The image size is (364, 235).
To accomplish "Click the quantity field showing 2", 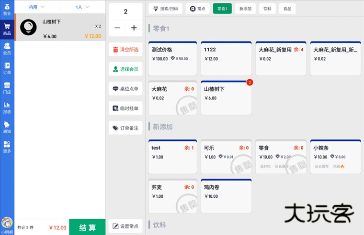I will coord(125,11).
